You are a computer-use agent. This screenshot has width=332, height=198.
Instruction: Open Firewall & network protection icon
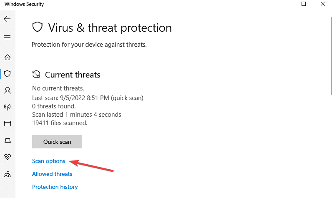[8, 107]
